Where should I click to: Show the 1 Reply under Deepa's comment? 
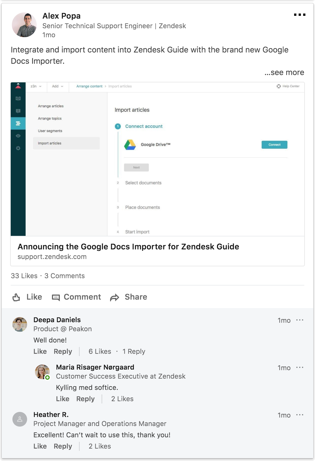tap(134, 352)
